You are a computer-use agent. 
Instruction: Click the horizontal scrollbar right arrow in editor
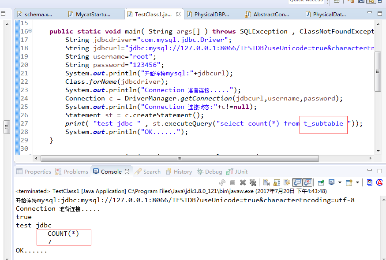(370, 158)
